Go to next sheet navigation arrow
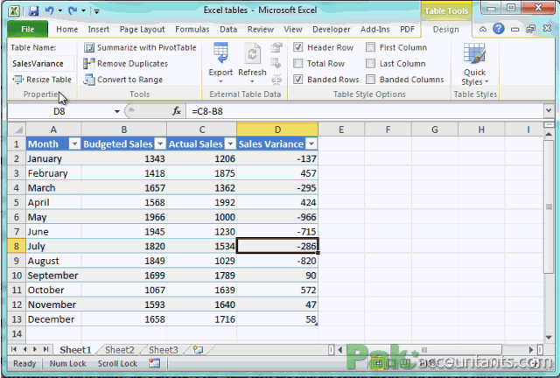This screenshot has width=560, height=378. [35, 349]
